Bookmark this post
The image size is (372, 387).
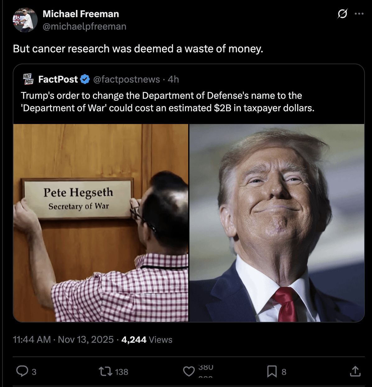click(x=272, y=371)
